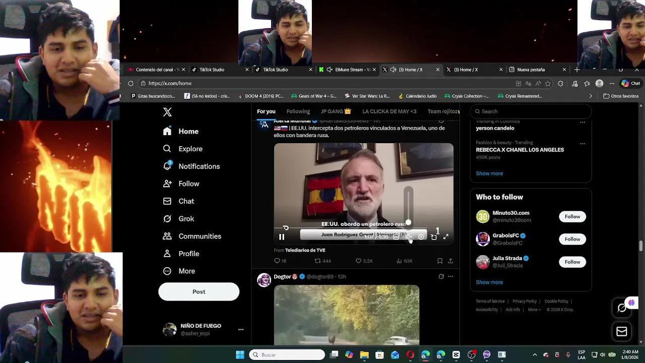Open the Home page from sidebar

[181, 131]
